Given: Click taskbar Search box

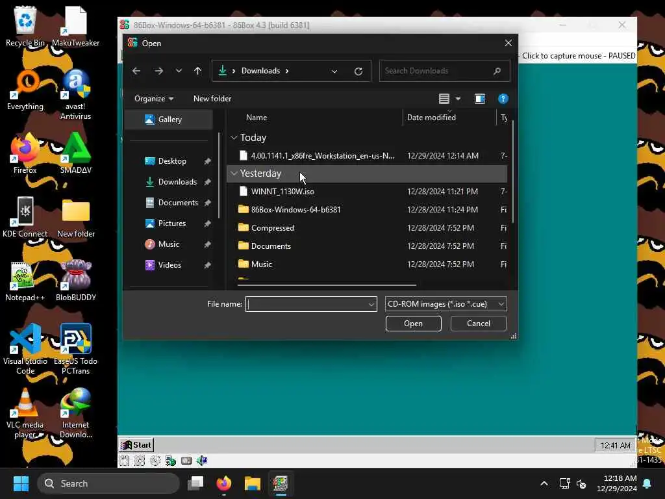Looking at the screenshot, I should click(x=108, y=483).
